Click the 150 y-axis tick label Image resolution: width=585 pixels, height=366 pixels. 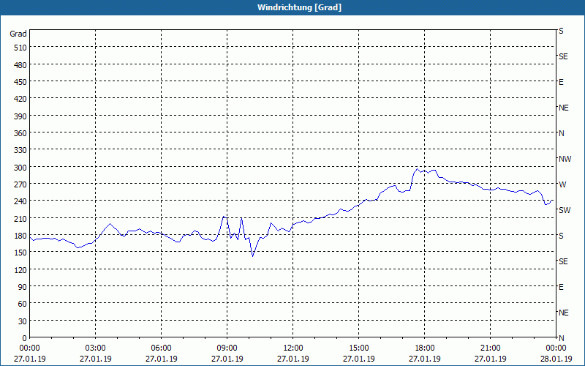[20, 253]
